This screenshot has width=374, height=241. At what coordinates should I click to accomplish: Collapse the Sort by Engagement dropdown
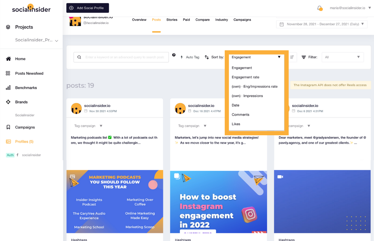pos(256,57)
